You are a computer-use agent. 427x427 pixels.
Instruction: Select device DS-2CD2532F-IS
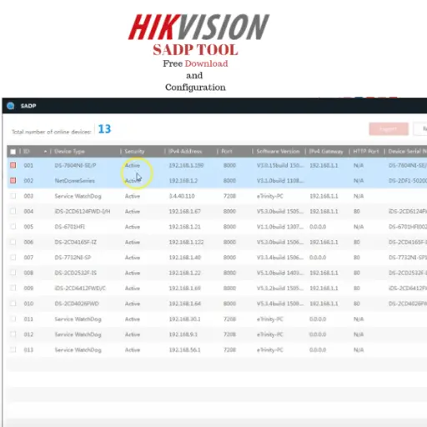click(x=76, y=273)
